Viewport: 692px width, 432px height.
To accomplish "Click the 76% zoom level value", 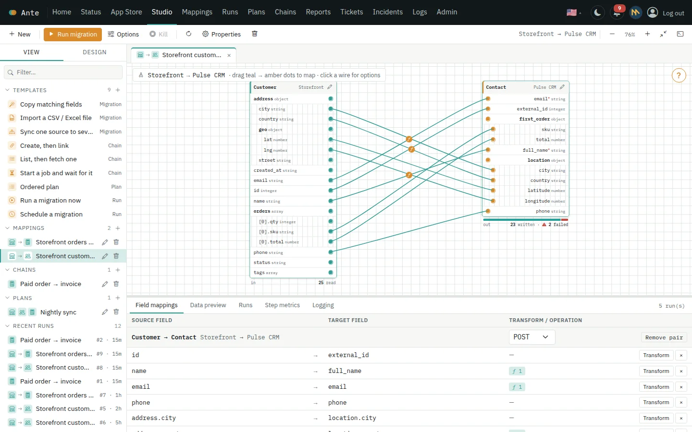I will pos(630,35).
